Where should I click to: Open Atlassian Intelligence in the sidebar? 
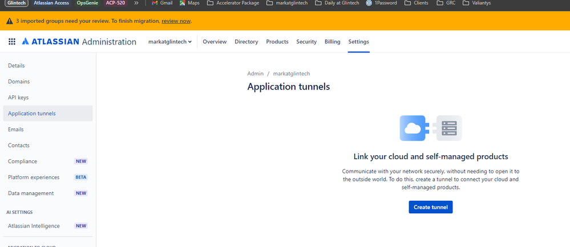point(47,226)
